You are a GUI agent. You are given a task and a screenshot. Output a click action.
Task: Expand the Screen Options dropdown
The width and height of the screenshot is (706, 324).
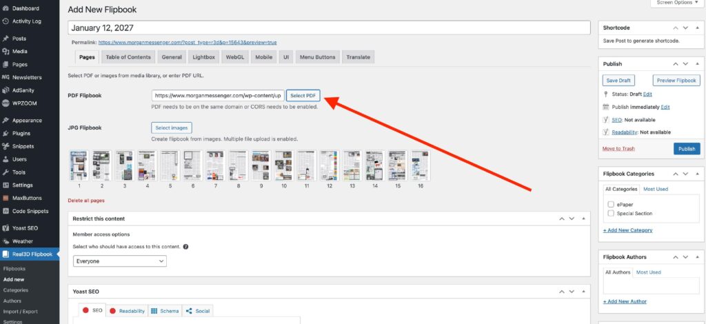tap(677, 3)
